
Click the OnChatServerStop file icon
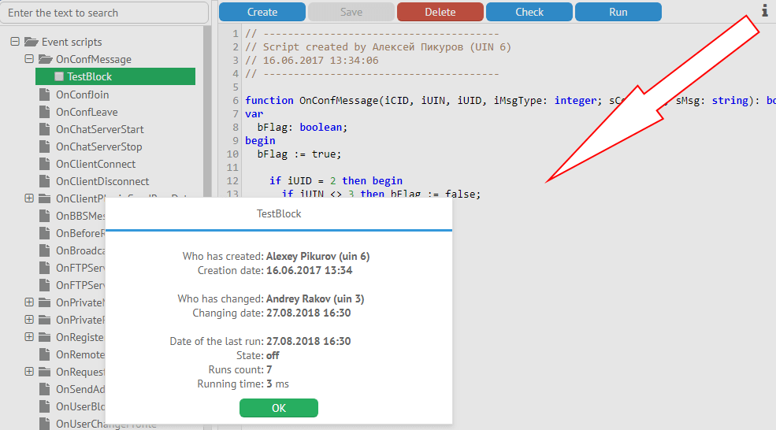coord(45,146)
